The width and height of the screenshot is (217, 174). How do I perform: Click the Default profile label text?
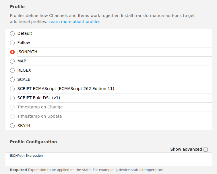pos(25,33)
